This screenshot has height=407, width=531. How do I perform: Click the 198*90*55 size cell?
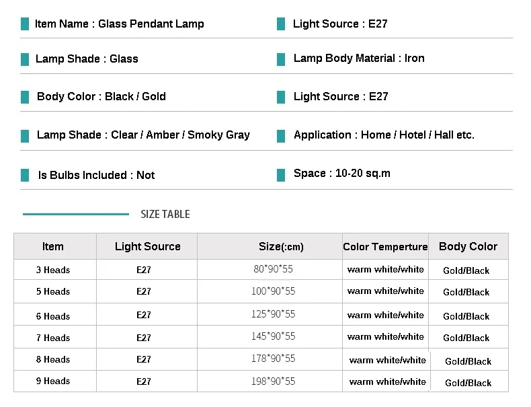coord(274,381)
